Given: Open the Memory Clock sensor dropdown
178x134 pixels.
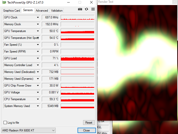Looking at the screenshot, I should pos(38,24).
